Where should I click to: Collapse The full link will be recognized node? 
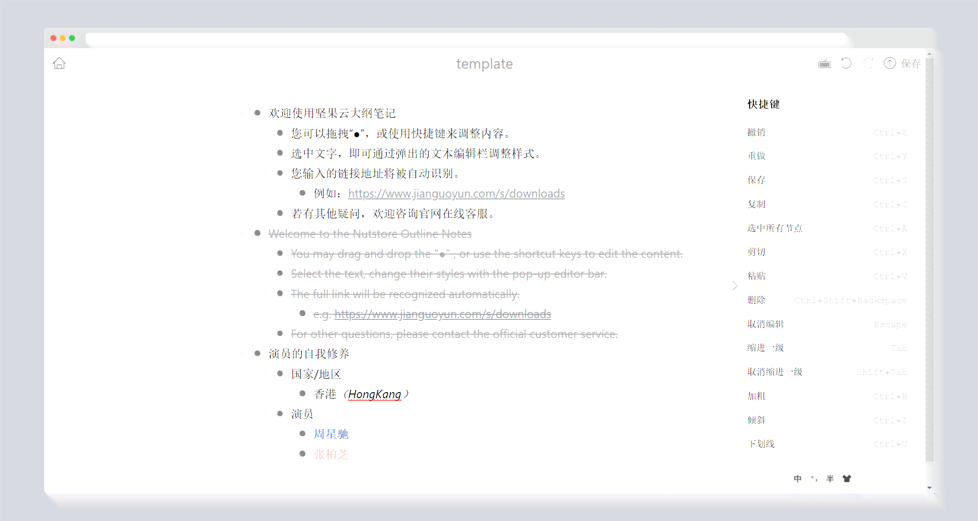click(264, 293)
